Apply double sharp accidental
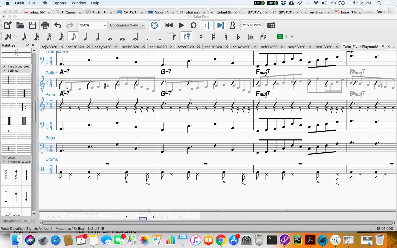This screenshot has height=248, width=397. click(201, 37)
